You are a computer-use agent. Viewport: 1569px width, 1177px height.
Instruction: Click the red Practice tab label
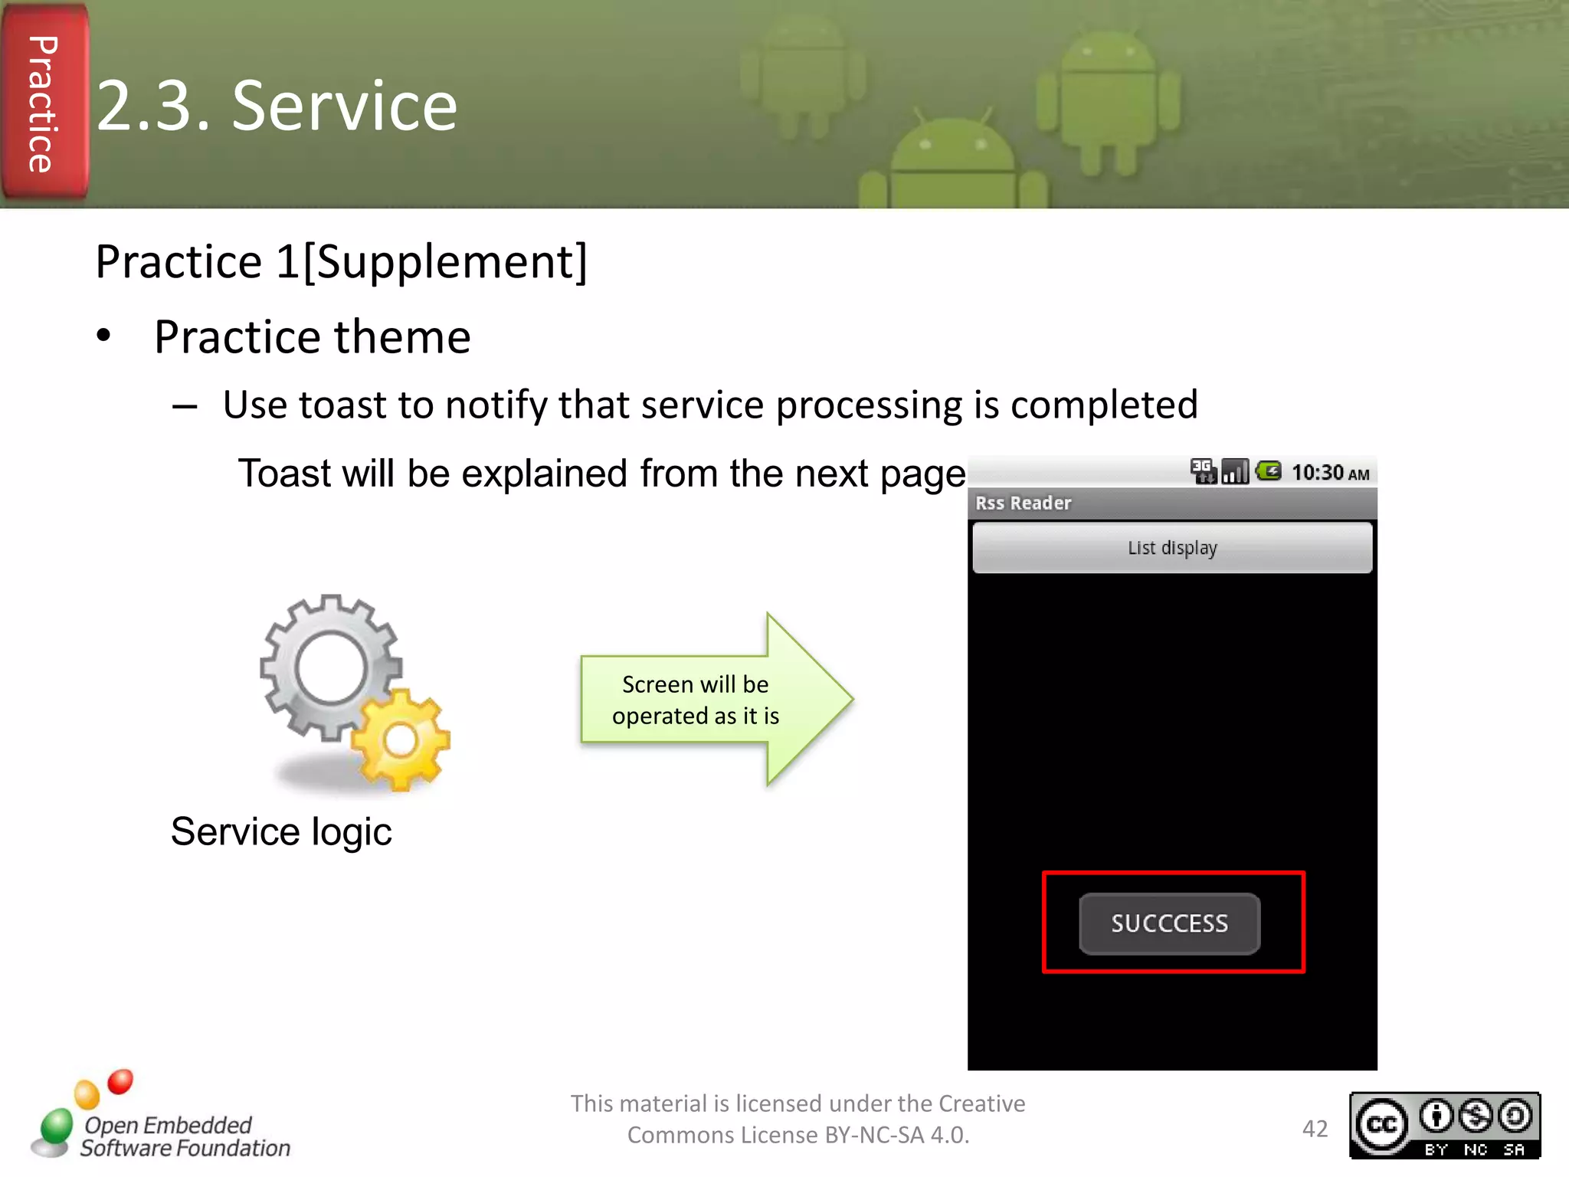(x=44, y=102)
